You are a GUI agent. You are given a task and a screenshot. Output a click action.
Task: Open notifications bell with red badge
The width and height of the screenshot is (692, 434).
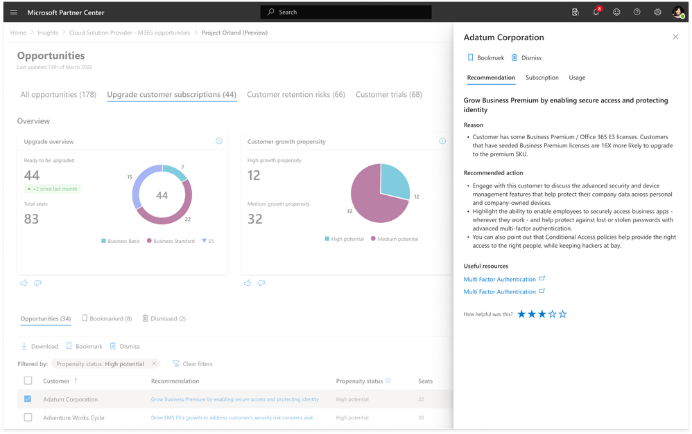click(596, 12)
